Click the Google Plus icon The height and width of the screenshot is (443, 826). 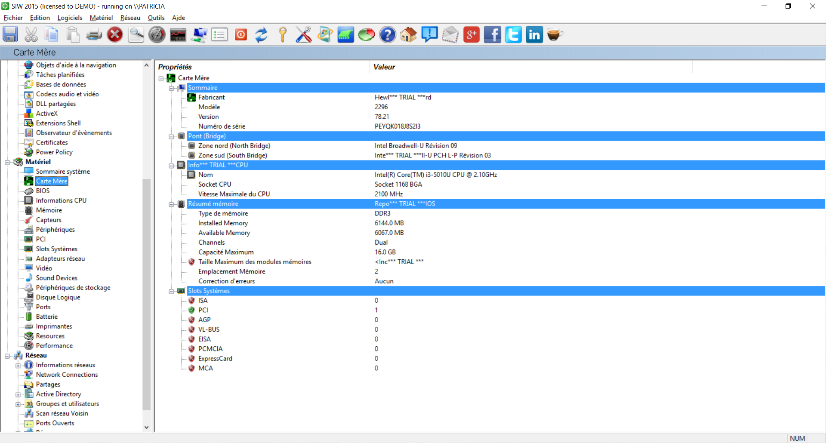[x=472, y=34]
